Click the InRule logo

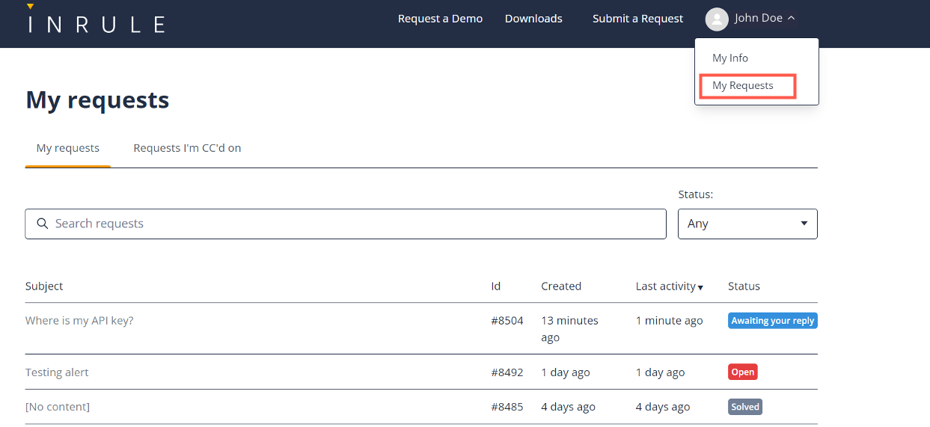[x=96, y=21]
